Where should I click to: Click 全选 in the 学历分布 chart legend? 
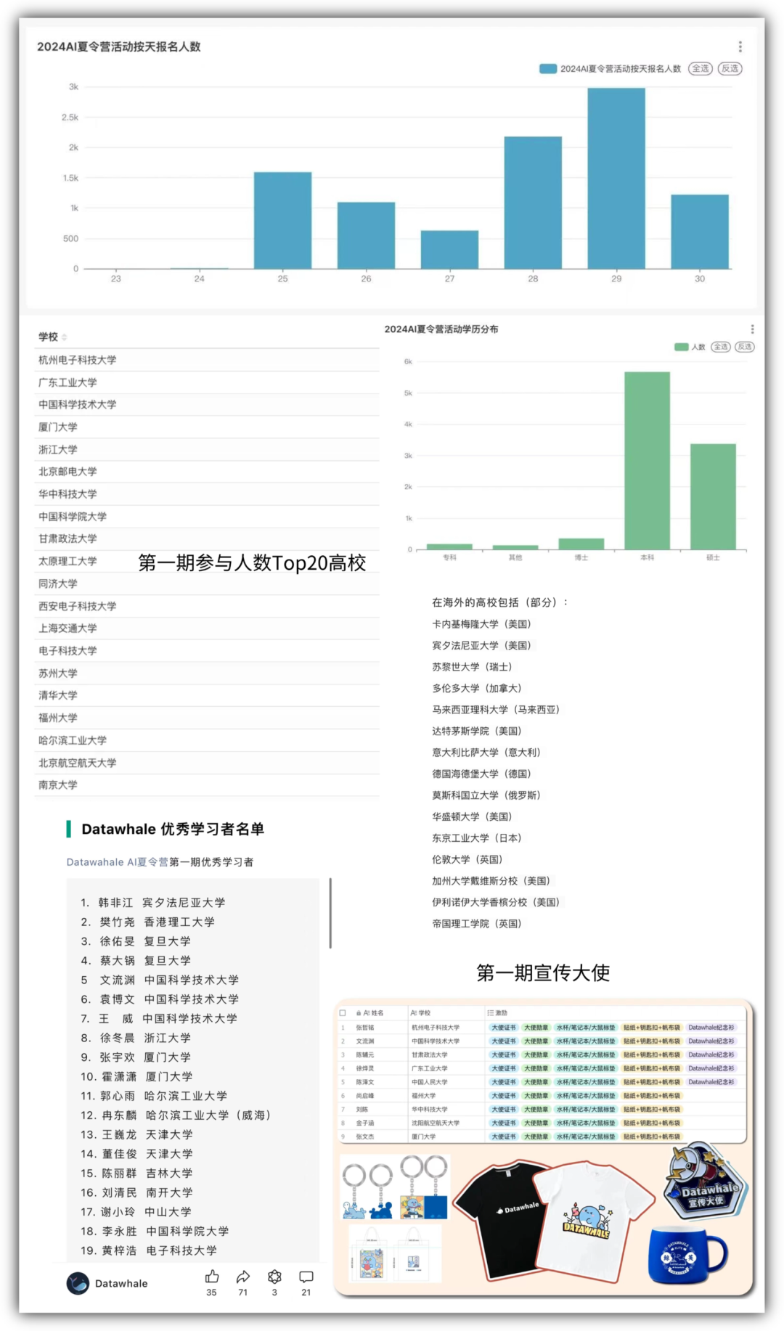pyautogui.click(x=721, y=347)
